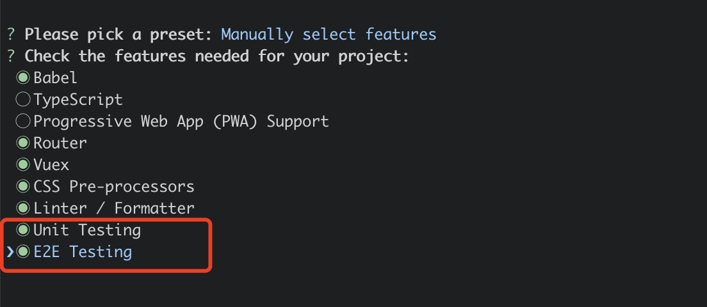Deselect the CSS Pre-processors circle
This screenshot has height=307, width=707.
[24, 187]
